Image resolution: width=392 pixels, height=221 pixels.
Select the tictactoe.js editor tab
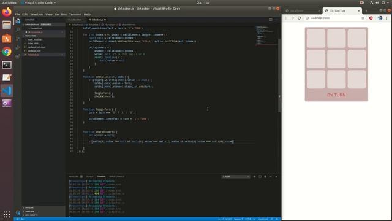coord(97,20)
